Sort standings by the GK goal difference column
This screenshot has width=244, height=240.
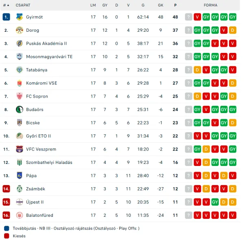[x=161, y=5]
